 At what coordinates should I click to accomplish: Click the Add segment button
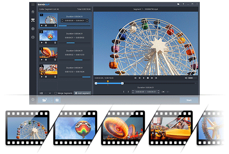click(83, 93)
